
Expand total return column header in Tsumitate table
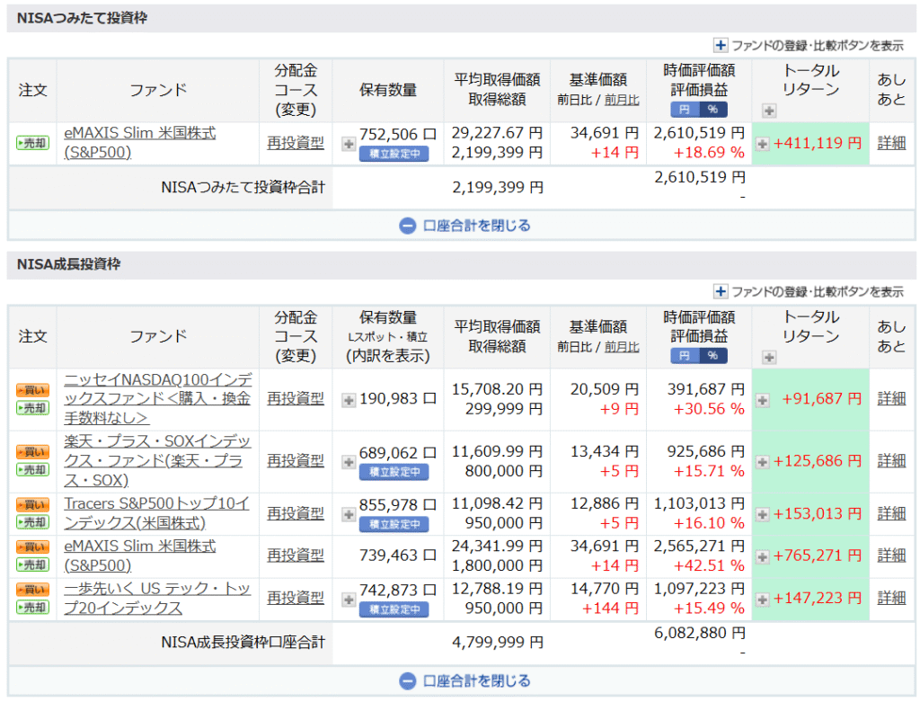click(x=769, y=111)
